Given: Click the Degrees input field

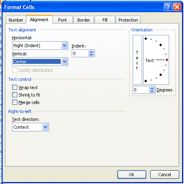Looking at the screenshot, I should [x=141, y=90].
